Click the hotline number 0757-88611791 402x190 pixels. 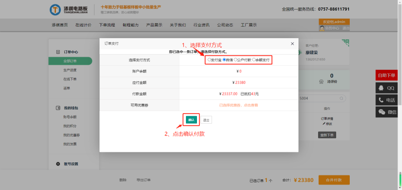click(334, 9)
